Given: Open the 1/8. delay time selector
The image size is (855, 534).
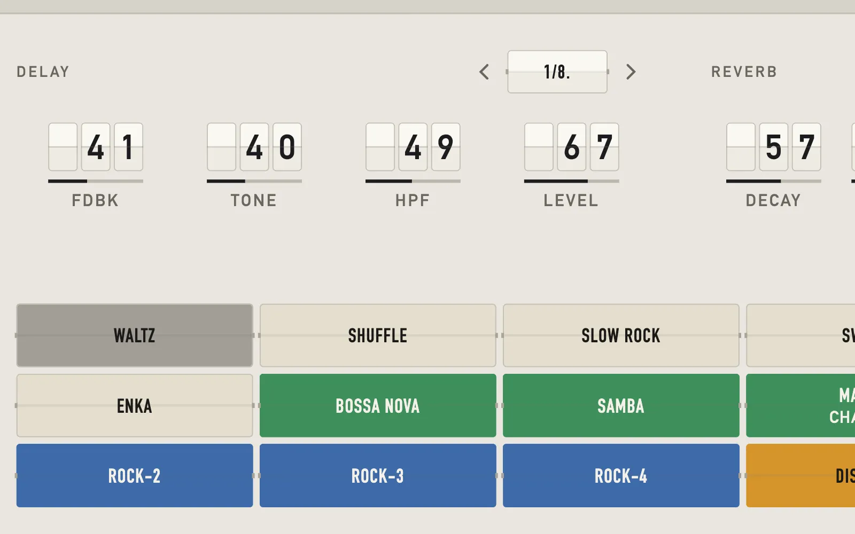Looking at the screenshot, I should [557, 72].
